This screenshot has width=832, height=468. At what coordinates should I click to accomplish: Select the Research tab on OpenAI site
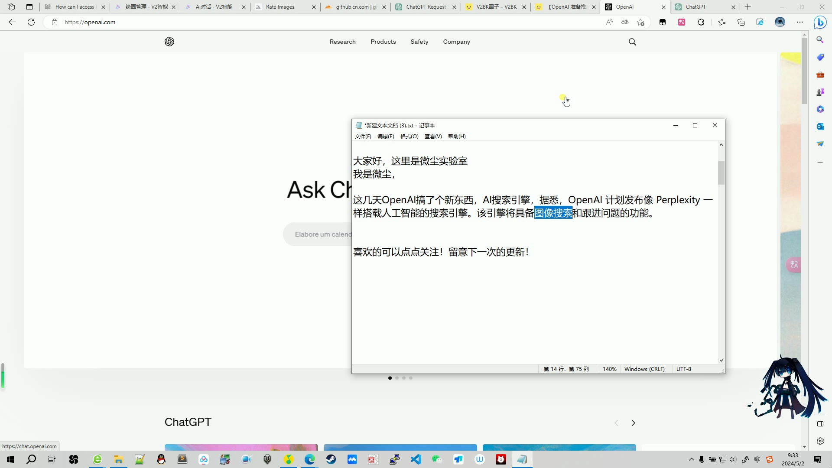tap(343, 41)
